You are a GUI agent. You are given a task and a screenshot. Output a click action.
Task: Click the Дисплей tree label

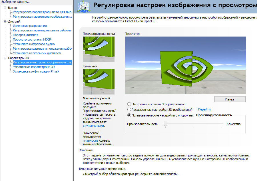click(14, 21)
